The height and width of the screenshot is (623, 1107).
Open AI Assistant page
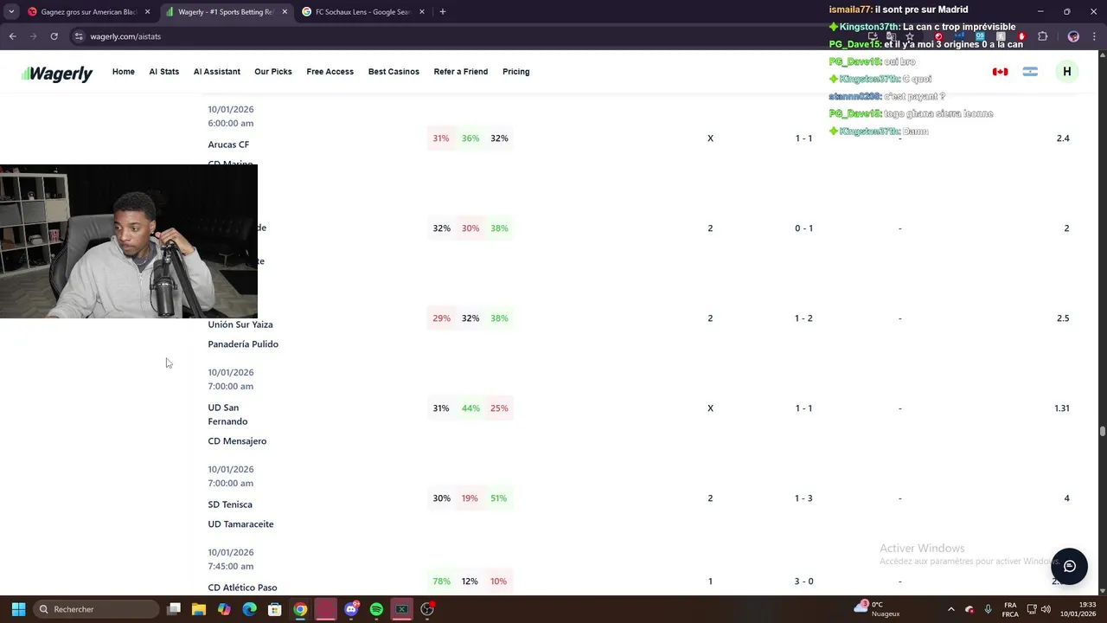tap(216, 72)
